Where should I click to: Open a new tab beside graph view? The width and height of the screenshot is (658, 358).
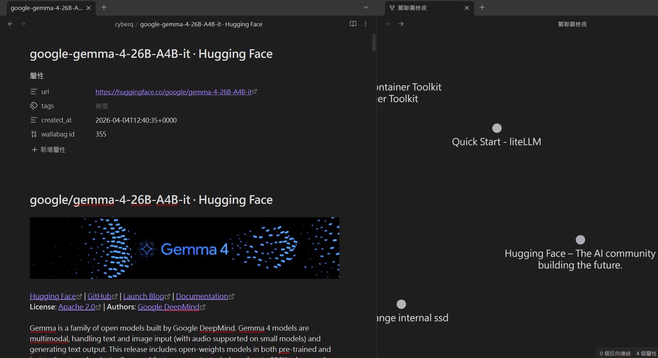(x=482, y=8)
